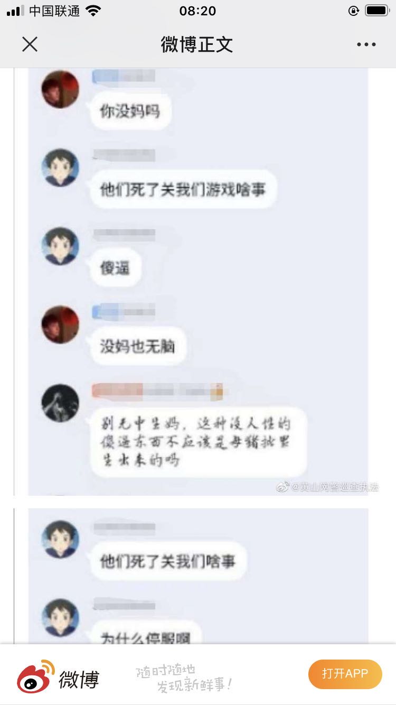Screen dimensions: 396x705
Task: Open the red avatar beside 你没妈吗
Action: tap(60, 89)
